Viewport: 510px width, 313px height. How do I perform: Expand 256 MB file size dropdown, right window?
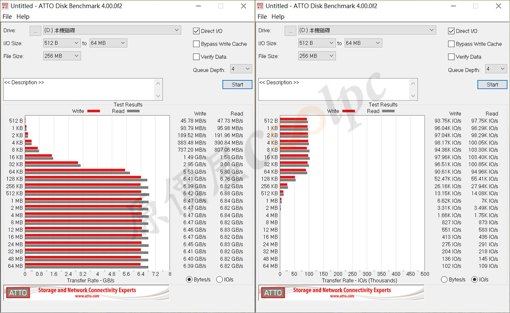pyautogui.click(x=317, y=56)
